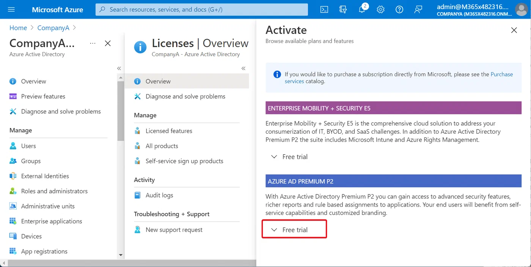This screenshot has height=267, width=531.
Task: Click the Overview info icon in CompanyA menu
Action: pyautogui.click(x=13, y=81)
